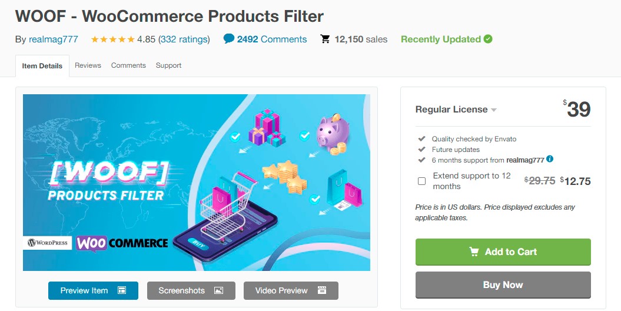Click the shopping cart sales icon
Screen dimensions: 621x311
(325, 39)
